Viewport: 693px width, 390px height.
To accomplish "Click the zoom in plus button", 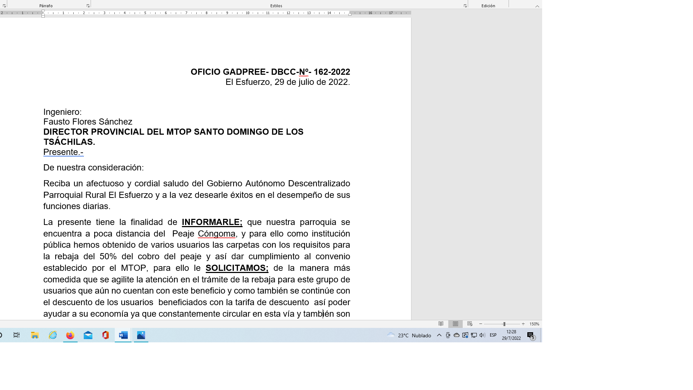I will [x=523, y=324].
